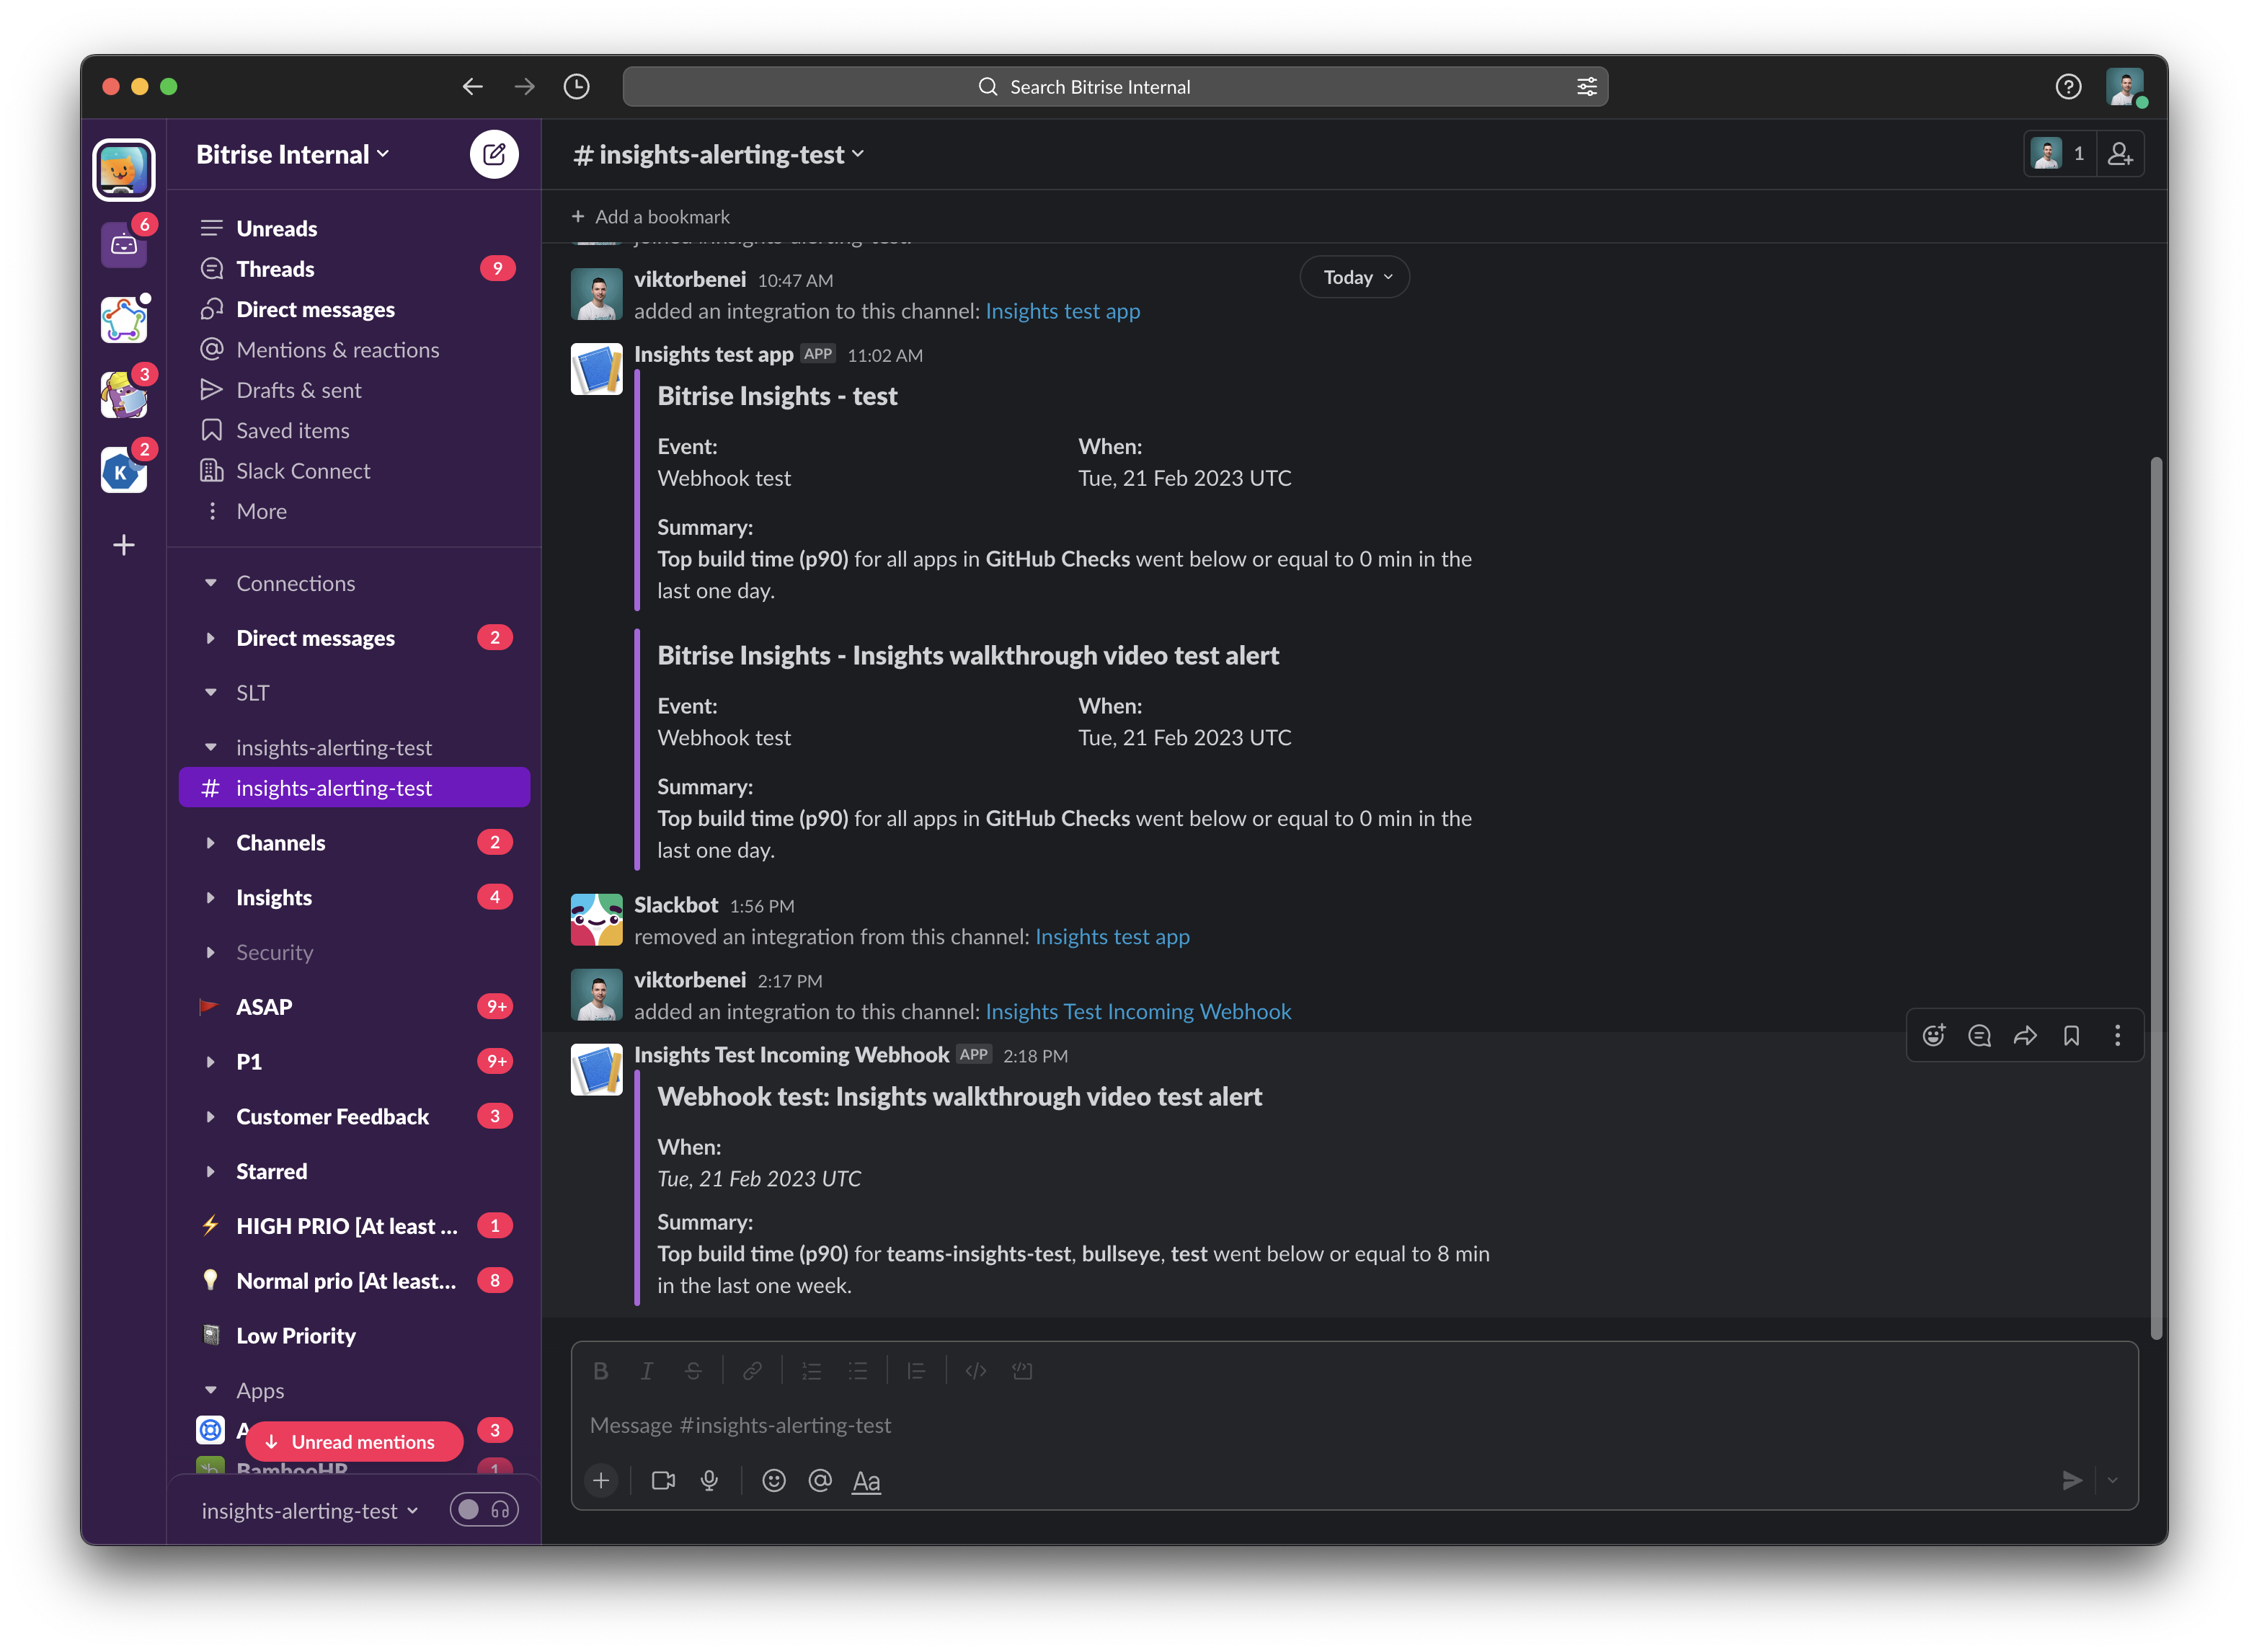The height and width of the screenshot is (1652, 2249).
Task: Apply blockquote formatting in composer
Action: (916, 1371)
